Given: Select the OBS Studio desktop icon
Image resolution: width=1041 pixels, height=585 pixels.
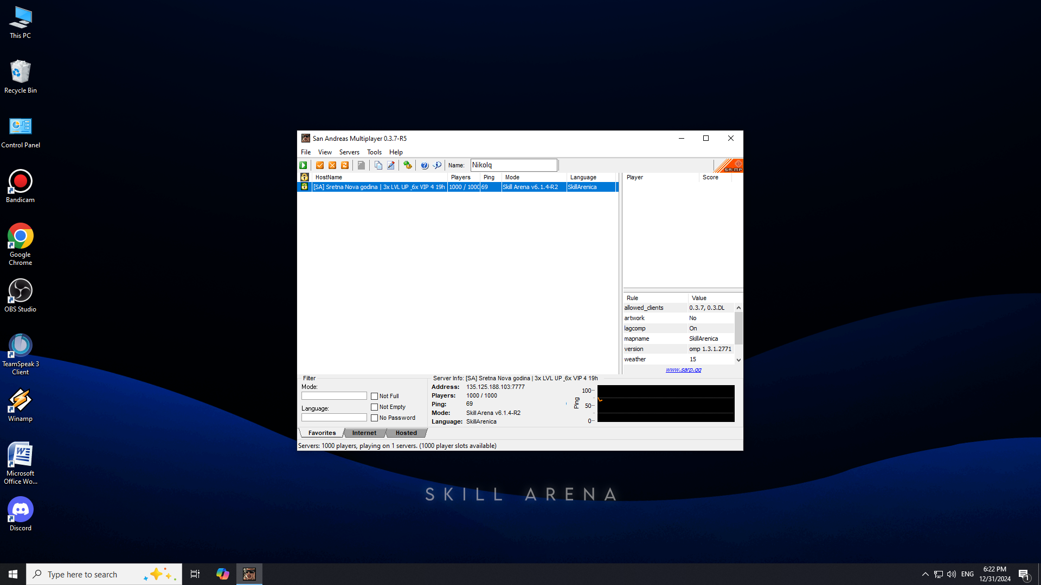Looking at the screenshot, I should point(21,296).
